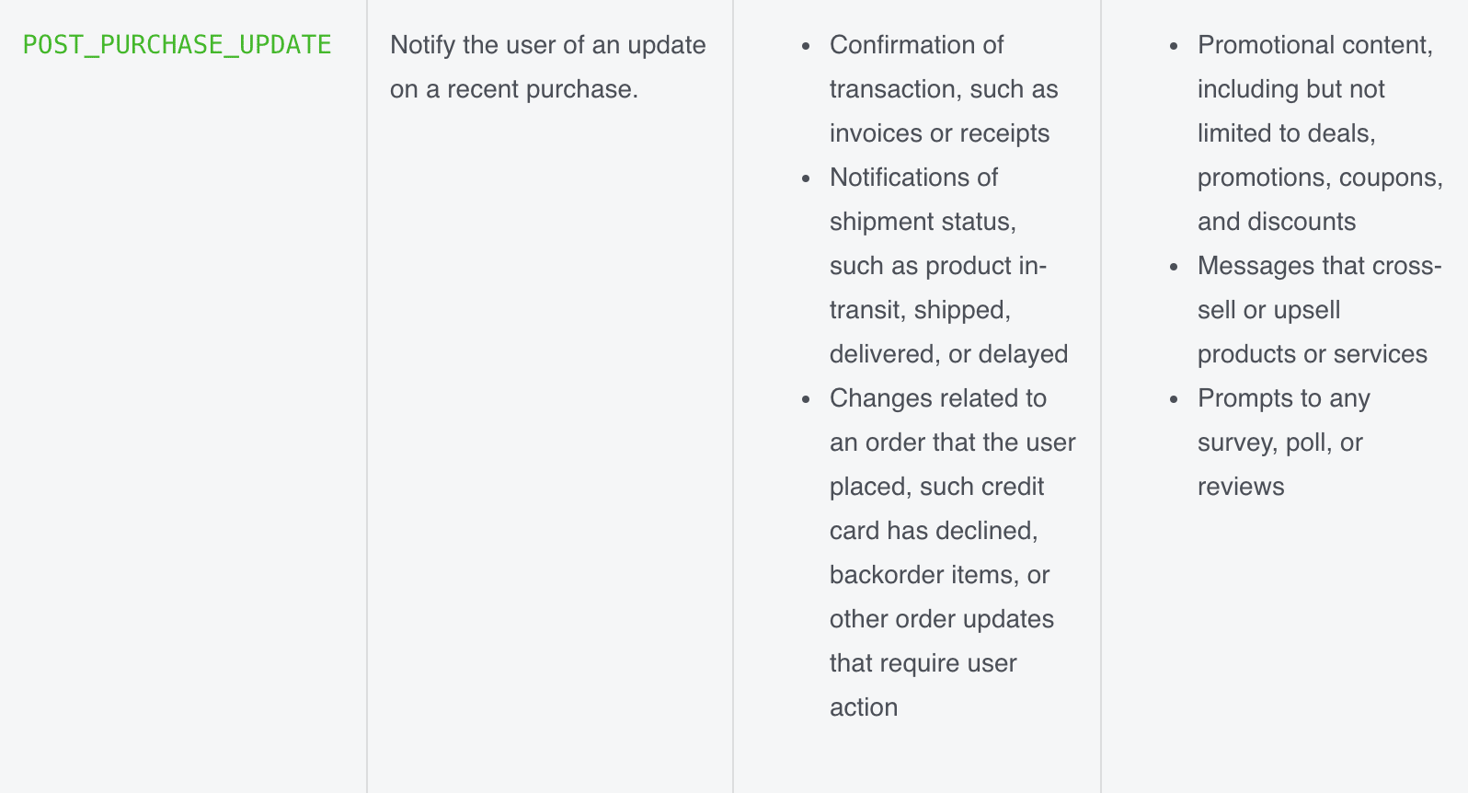The image size is (1468, 793).
Task: Click the POST_PURCHASE_UPDATE tag name
Action: pyautogui.click(x=177, y=45)
